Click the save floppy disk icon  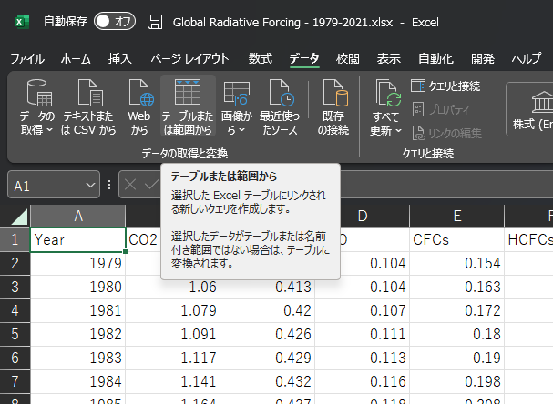tap(155, 22)
